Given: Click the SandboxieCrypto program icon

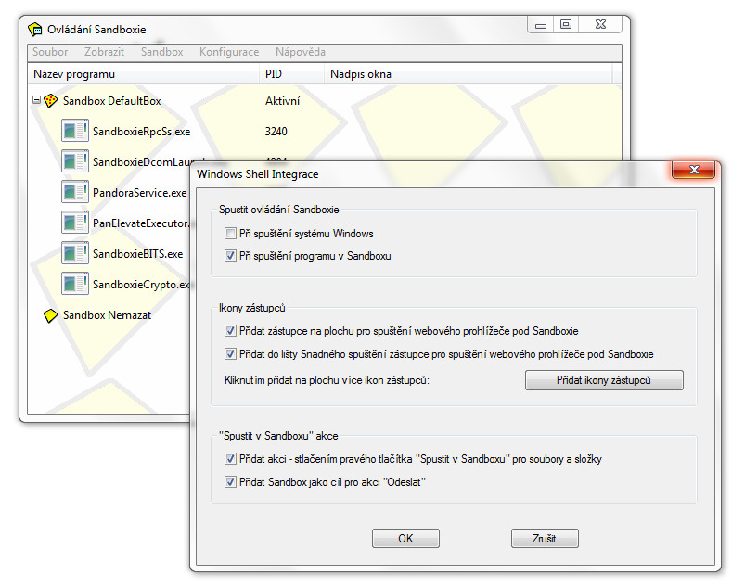Looking at the screenshot, I should coord(75,283).
